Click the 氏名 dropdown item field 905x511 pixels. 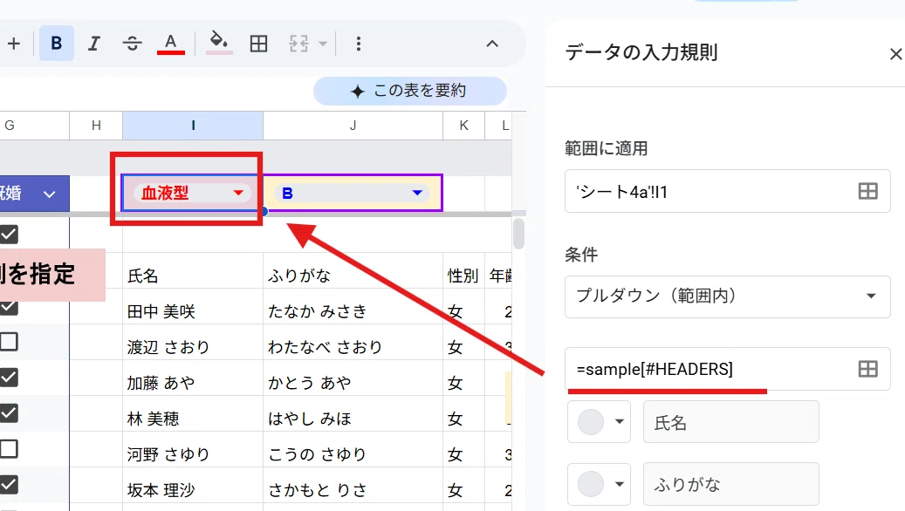click(x=730, y=421)
